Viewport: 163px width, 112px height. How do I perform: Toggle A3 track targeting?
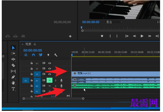(x=37, y=91)
